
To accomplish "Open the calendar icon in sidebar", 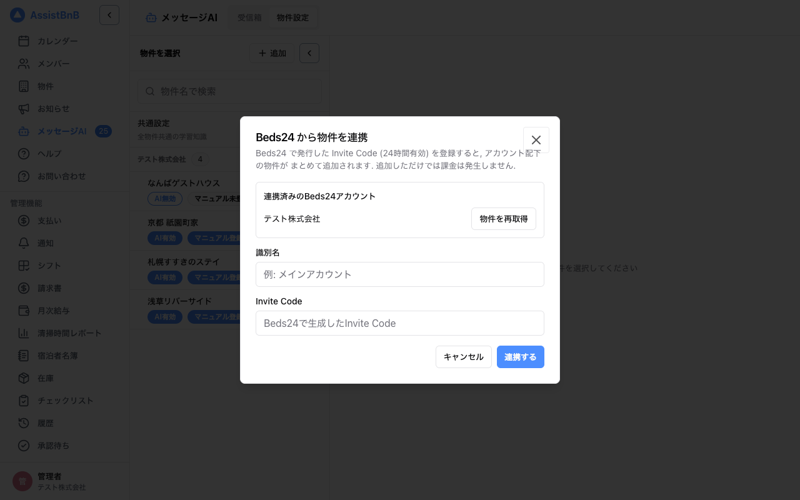I will click(x=24, y=41).
